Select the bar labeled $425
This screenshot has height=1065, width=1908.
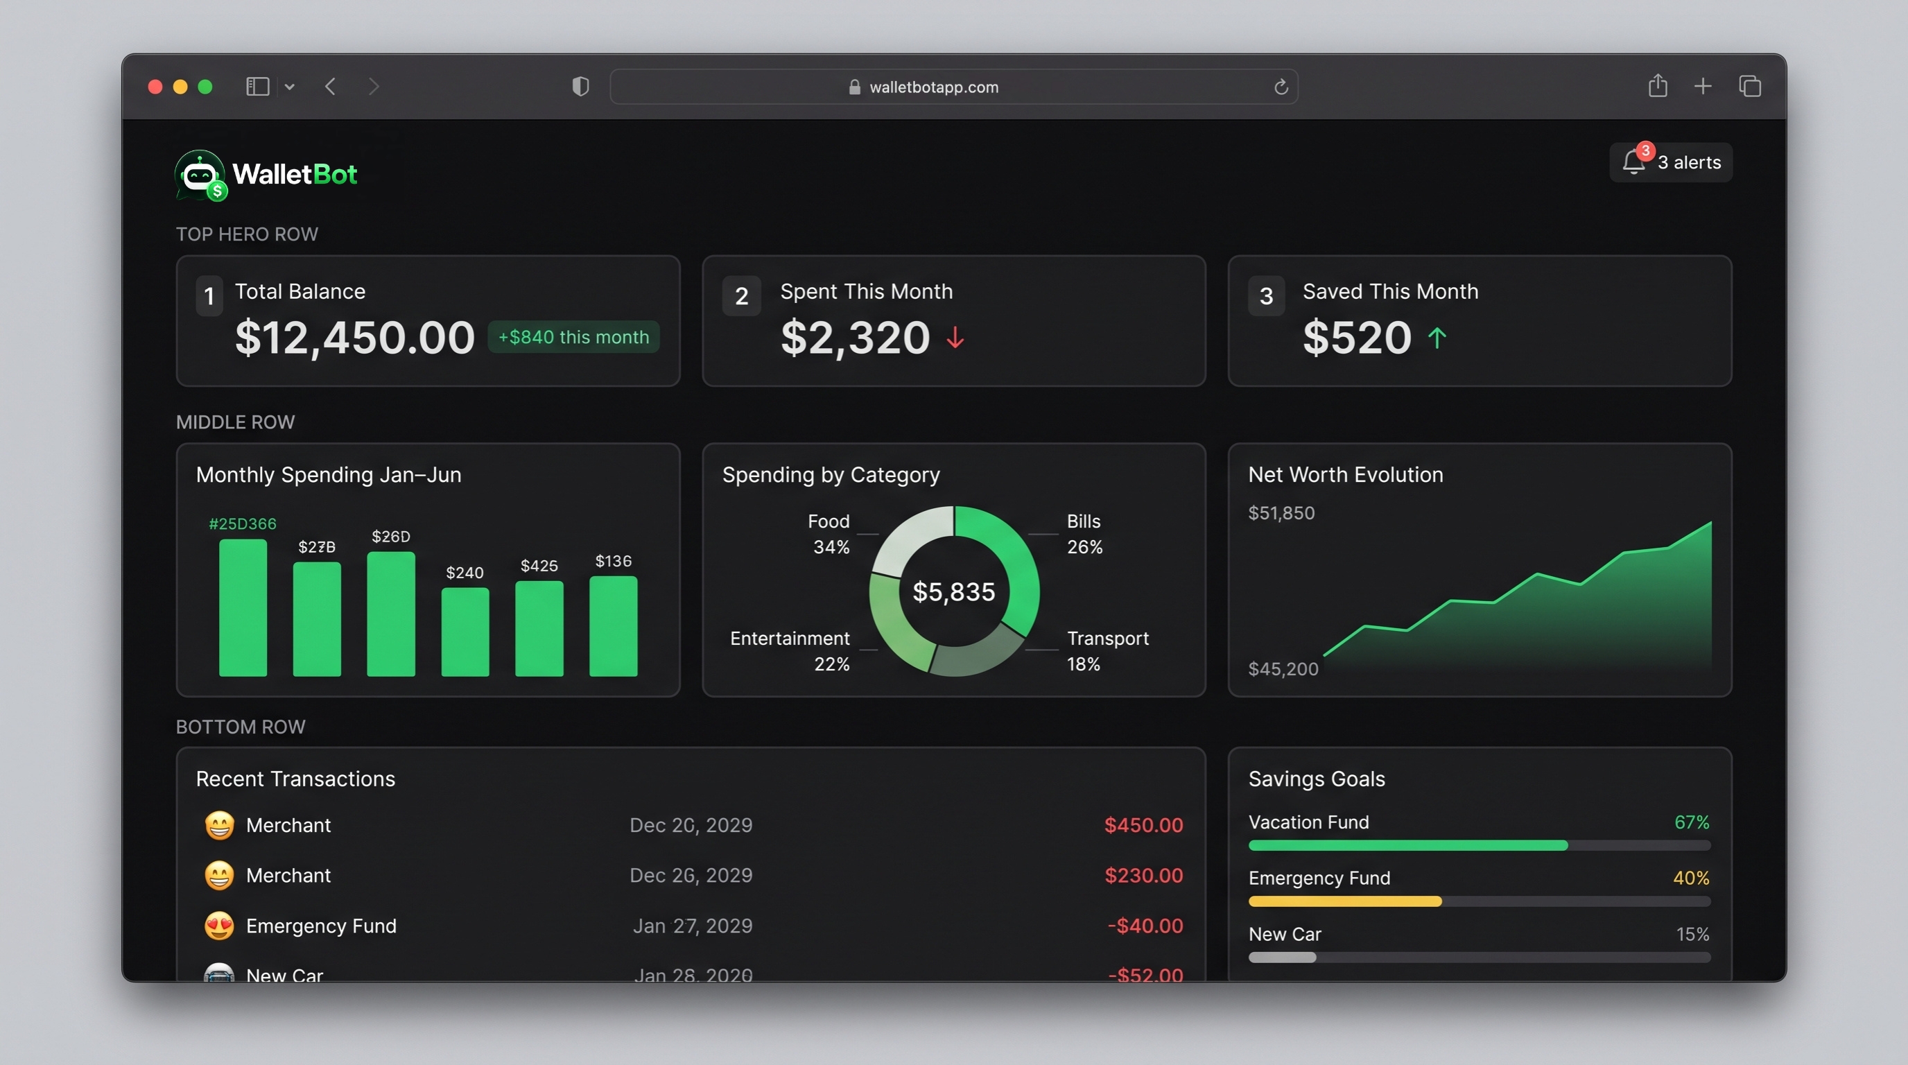(x=539, y=628)
